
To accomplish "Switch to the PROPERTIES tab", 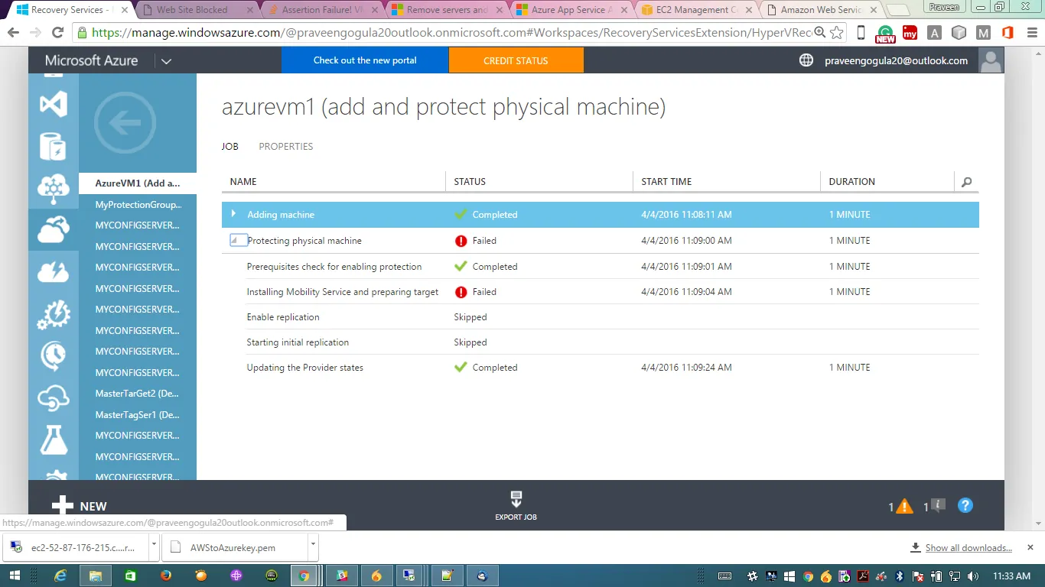I will pos(286,147).
